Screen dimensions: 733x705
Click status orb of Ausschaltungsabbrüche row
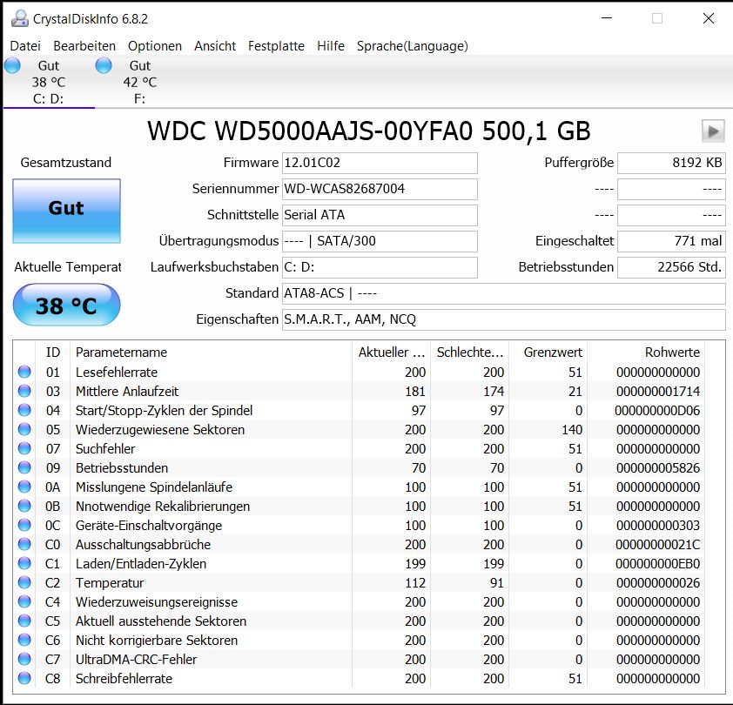[x=24, y=545]
